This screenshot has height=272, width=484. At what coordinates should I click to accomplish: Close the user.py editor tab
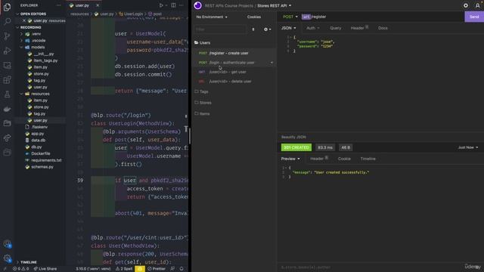click(x=98, y=5)
